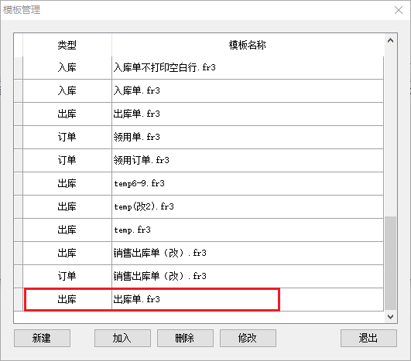Click the 退出 button
The image size is (411, 361).
[x=368, y=338]
